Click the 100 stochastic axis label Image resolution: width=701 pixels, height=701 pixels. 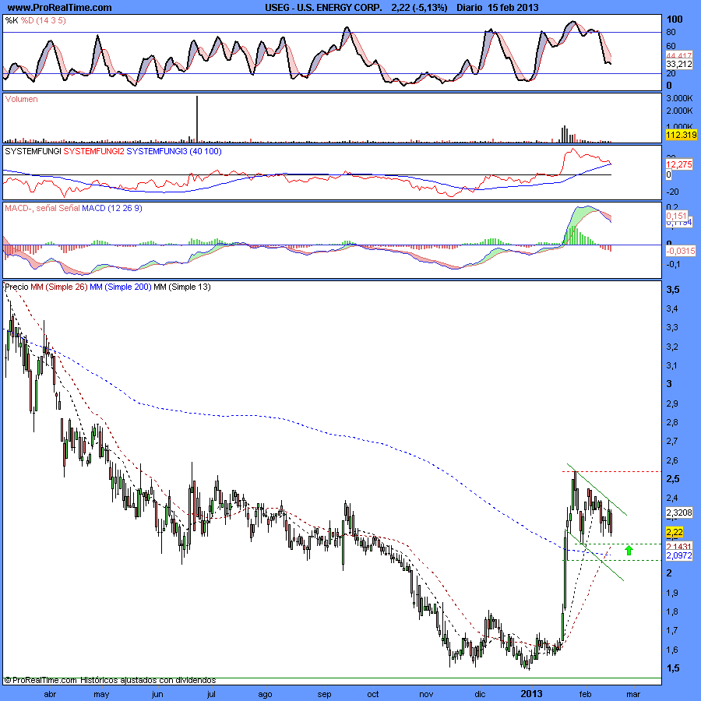tap(675, 19)
